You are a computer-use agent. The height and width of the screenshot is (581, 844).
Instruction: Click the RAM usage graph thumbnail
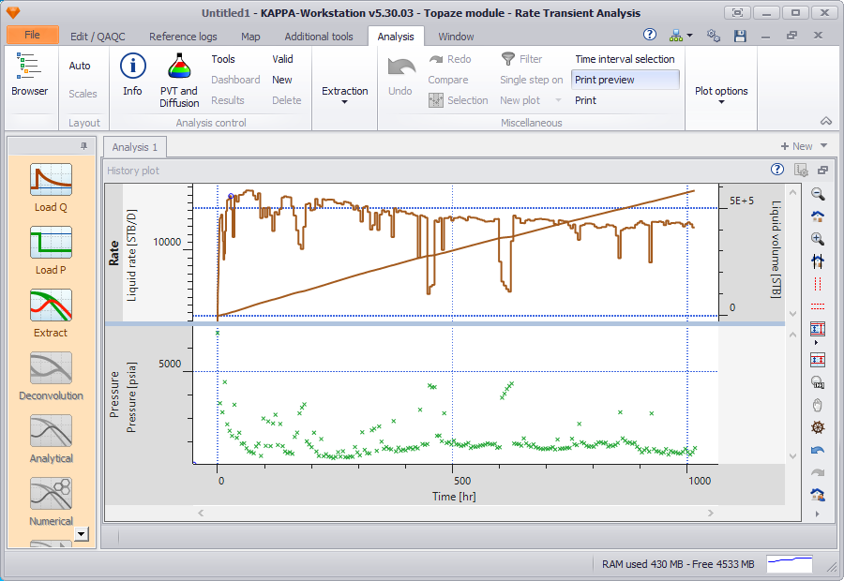pyautogui.click(x=789, y=564)
